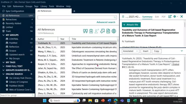The height and width of the screenshot is (104, 186).
Task: Open the Tags menu
Action: [36, 6]
